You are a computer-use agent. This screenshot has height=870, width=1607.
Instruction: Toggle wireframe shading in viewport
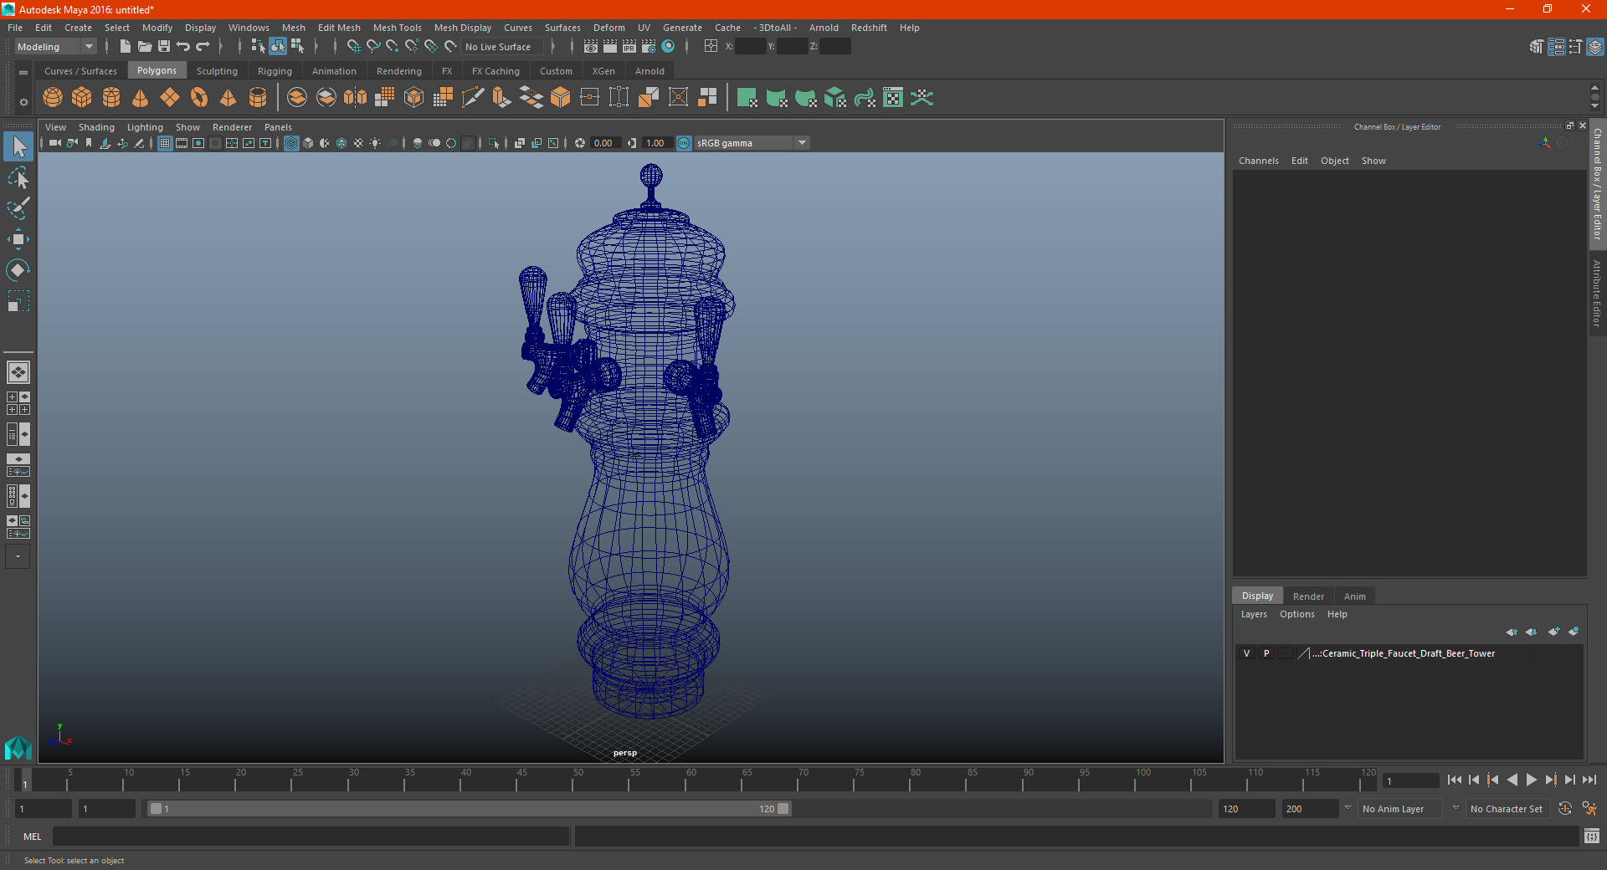tap(291, 143)
